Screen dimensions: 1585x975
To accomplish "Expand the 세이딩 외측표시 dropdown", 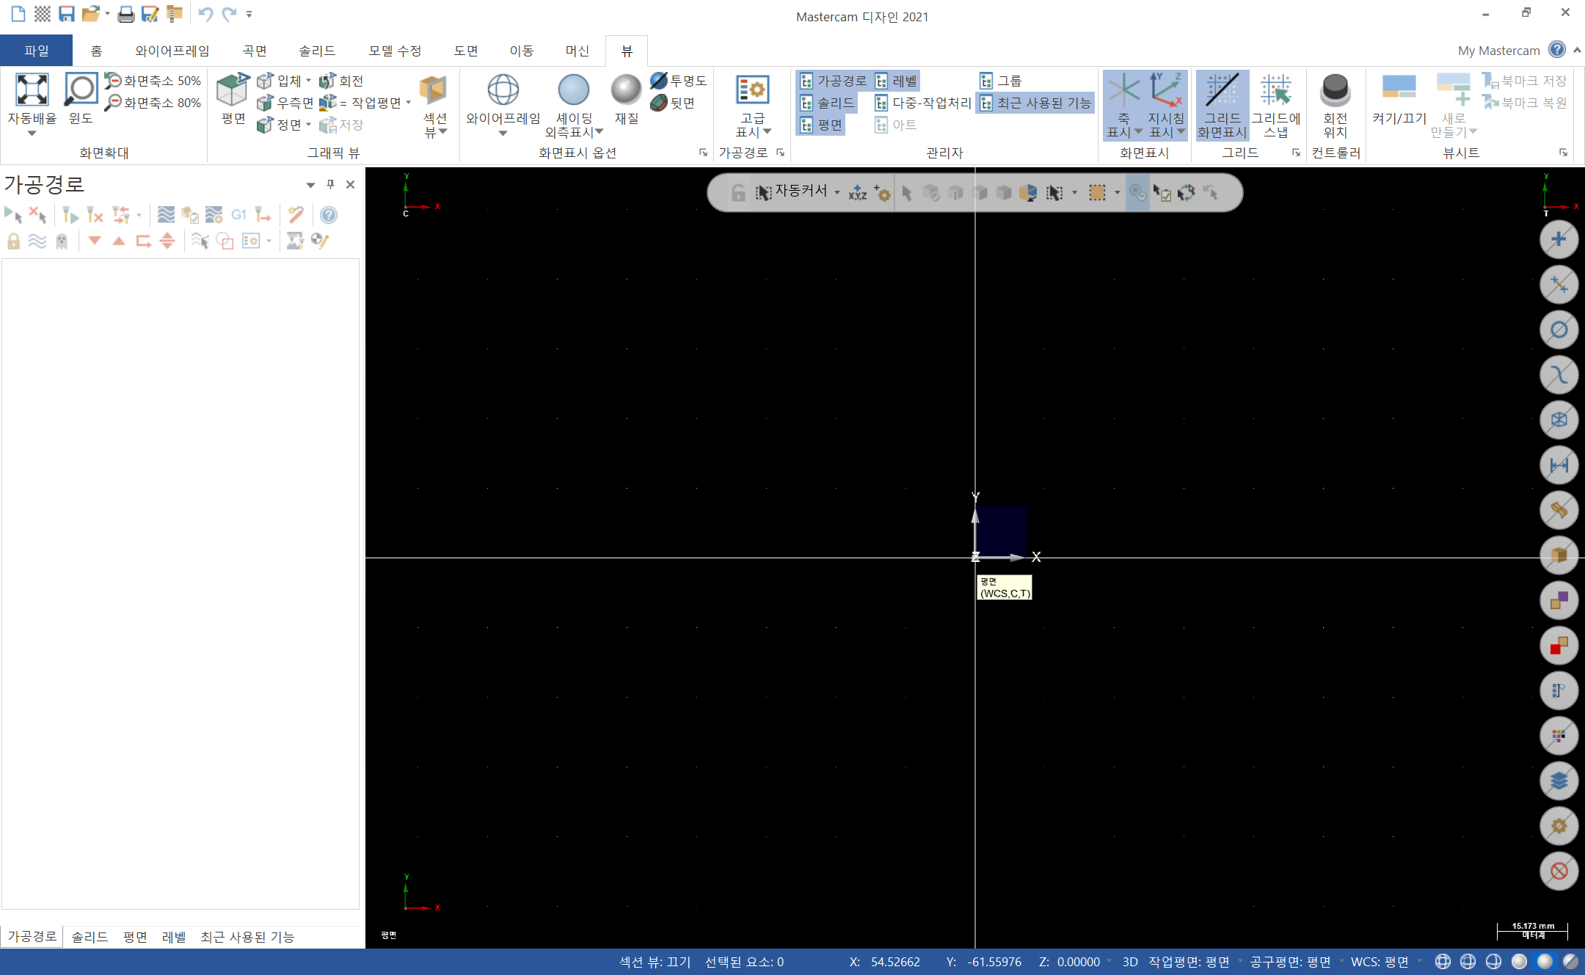I will [599, 132].
